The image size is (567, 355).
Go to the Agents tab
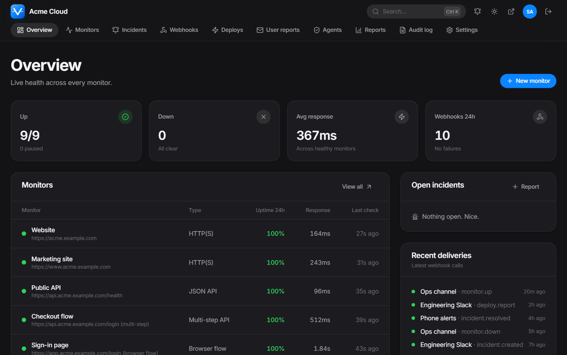coord(327,30)
